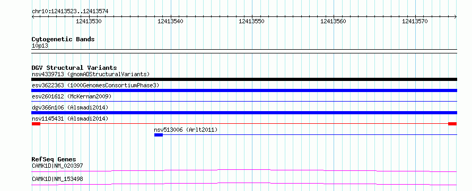Select the CAMK1D|NM_020397 gene label
This screenshot has height=191, width=472.
point(57,166)
